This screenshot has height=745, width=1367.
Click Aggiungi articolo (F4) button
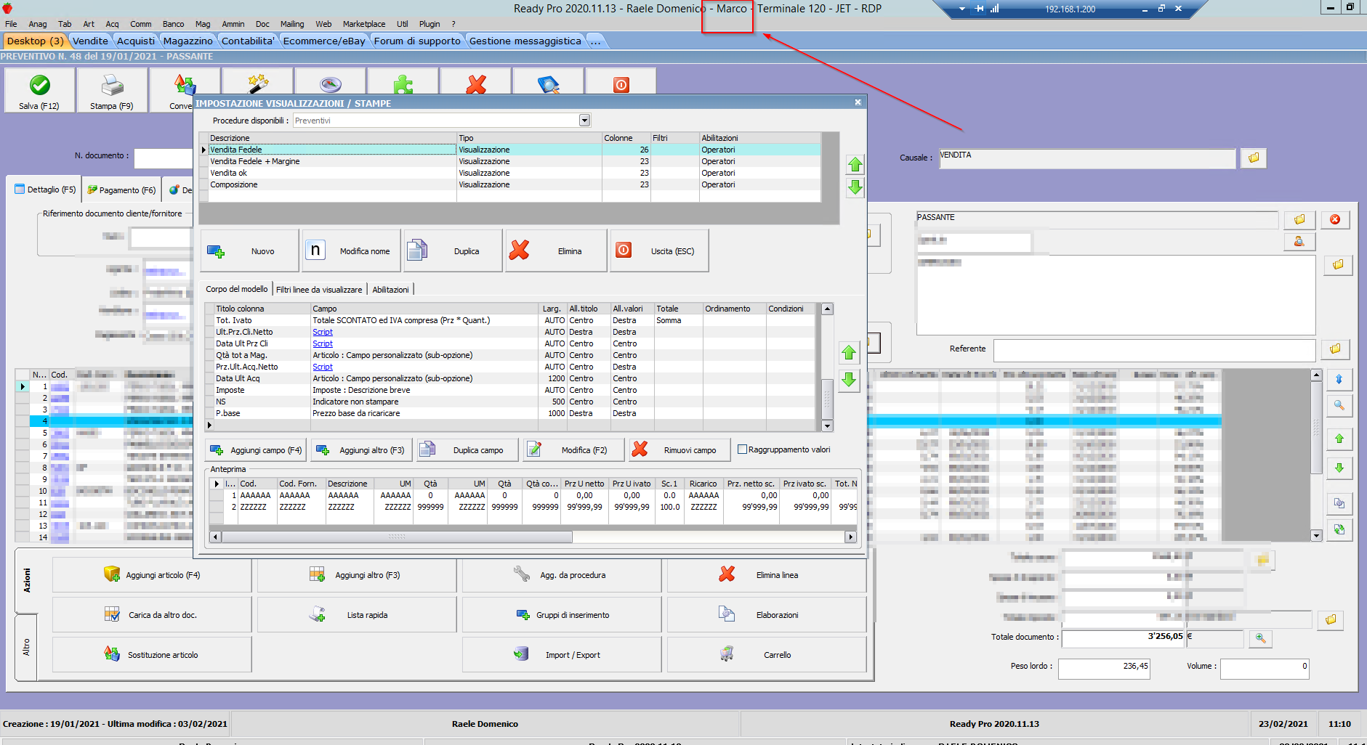[x=152, y=575]
